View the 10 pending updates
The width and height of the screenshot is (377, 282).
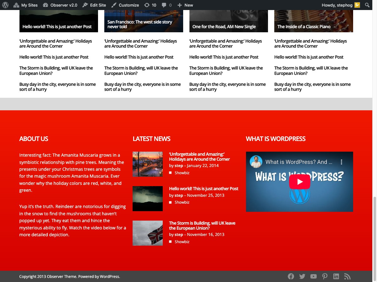[150, 5]
